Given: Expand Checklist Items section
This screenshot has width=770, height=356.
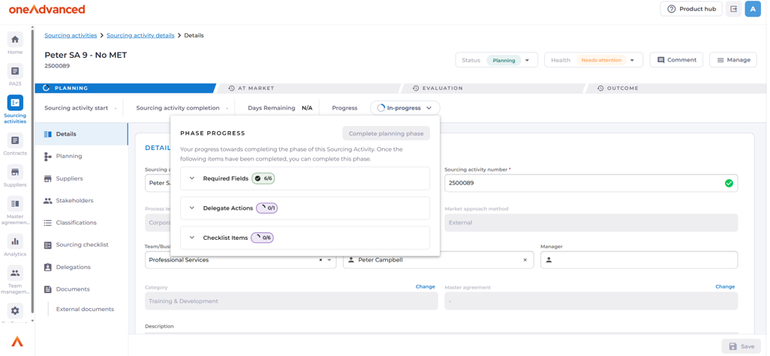Looking at the screenshot, I should pos(192,238).
